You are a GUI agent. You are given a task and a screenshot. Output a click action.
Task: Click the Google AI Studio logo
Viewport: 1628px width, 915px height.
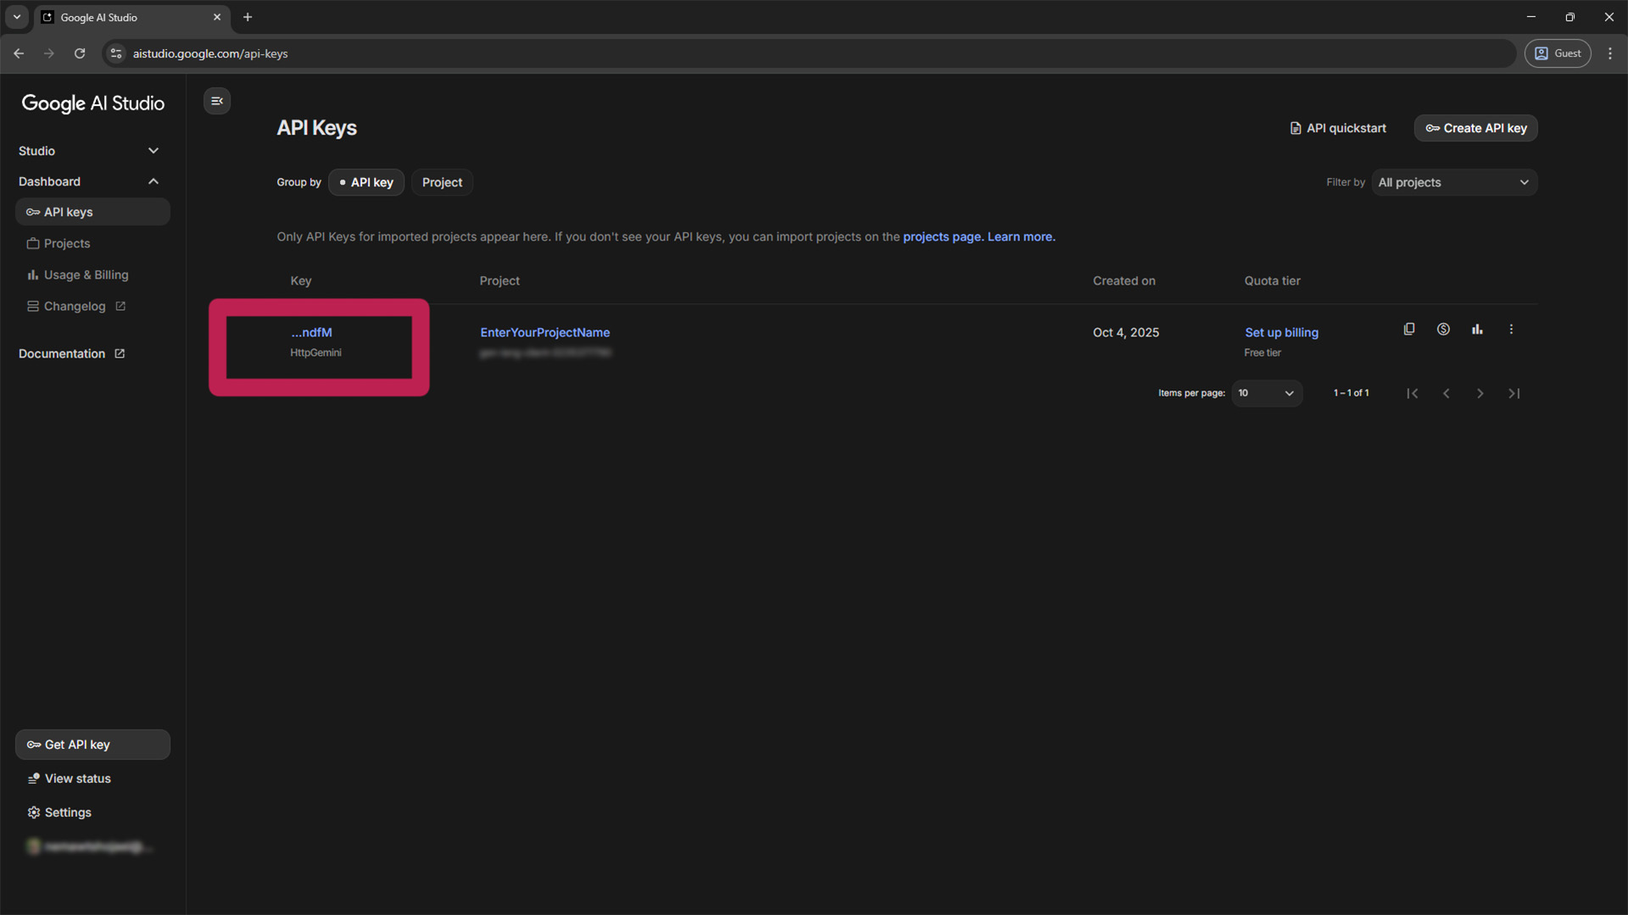point(93,103)
